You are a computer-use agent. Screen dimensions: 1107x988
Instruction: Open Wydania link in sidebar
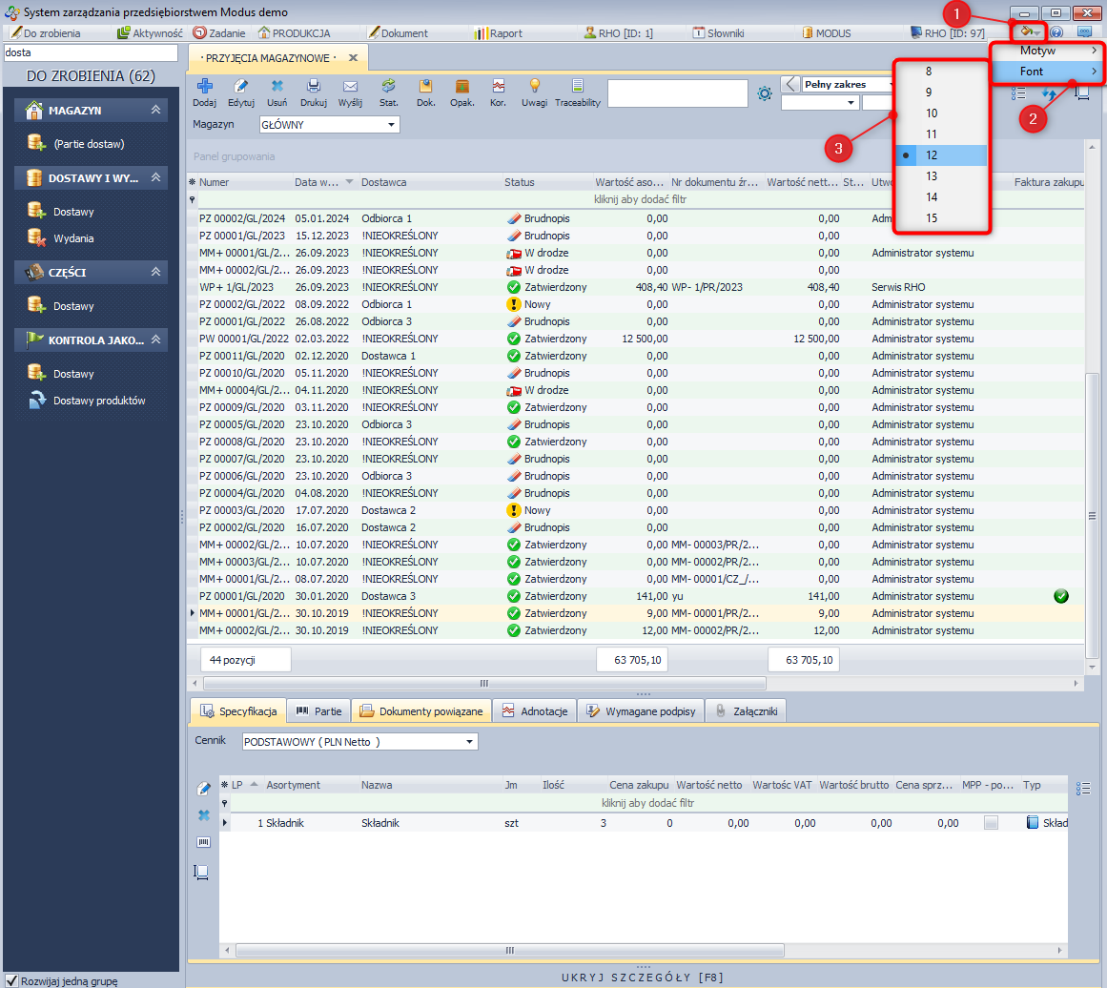(73, 238)
